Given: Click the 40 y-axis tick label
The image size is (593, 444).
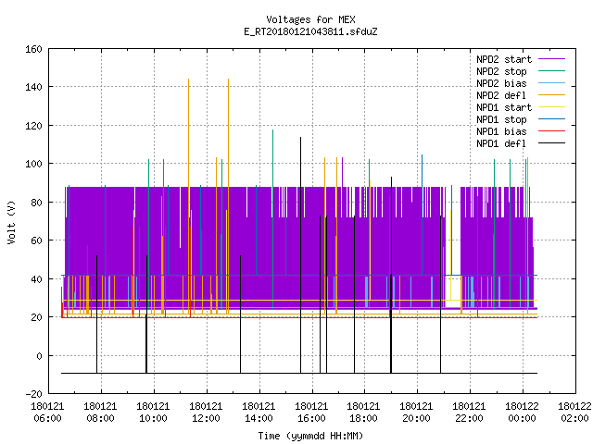Looking at the screenshot, I should 36,279.
